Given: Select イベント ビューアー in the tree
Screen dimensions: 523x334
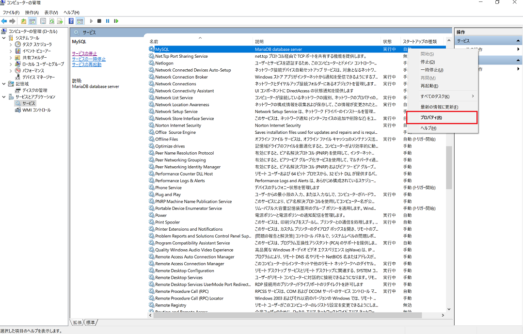Looking at the screenshot, I should click(x=37, y=51).
